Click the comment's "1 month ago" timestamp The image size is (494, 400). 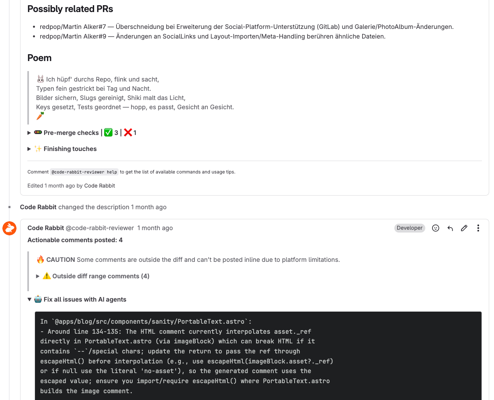(155, 228)
